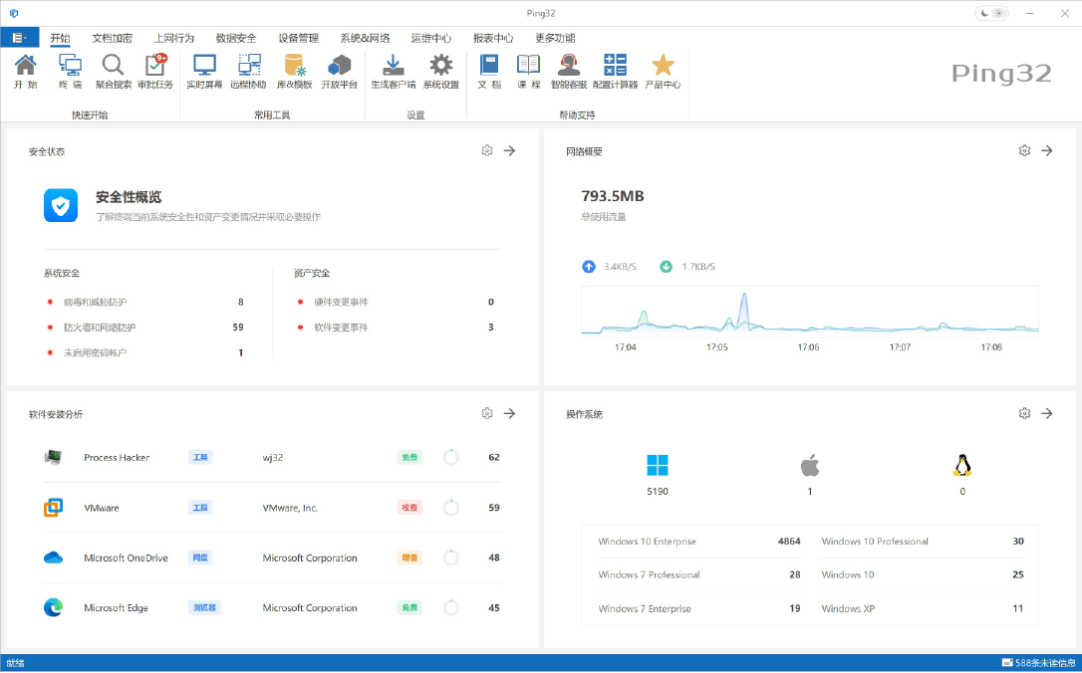Screen dimensions: 1082x673
Task: Click the 生成客户端 icon
Action: tap(393, 70)
